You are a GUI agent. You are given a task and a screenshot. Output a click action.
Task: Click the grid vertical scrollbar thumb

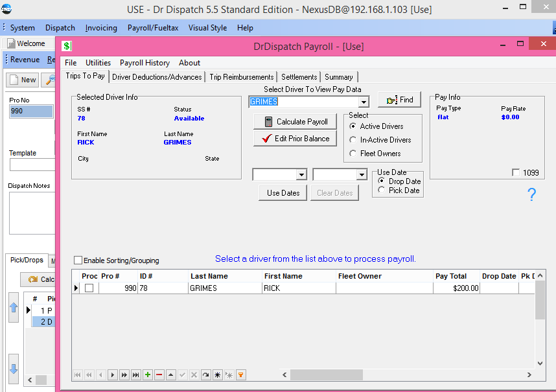[540, 300]
